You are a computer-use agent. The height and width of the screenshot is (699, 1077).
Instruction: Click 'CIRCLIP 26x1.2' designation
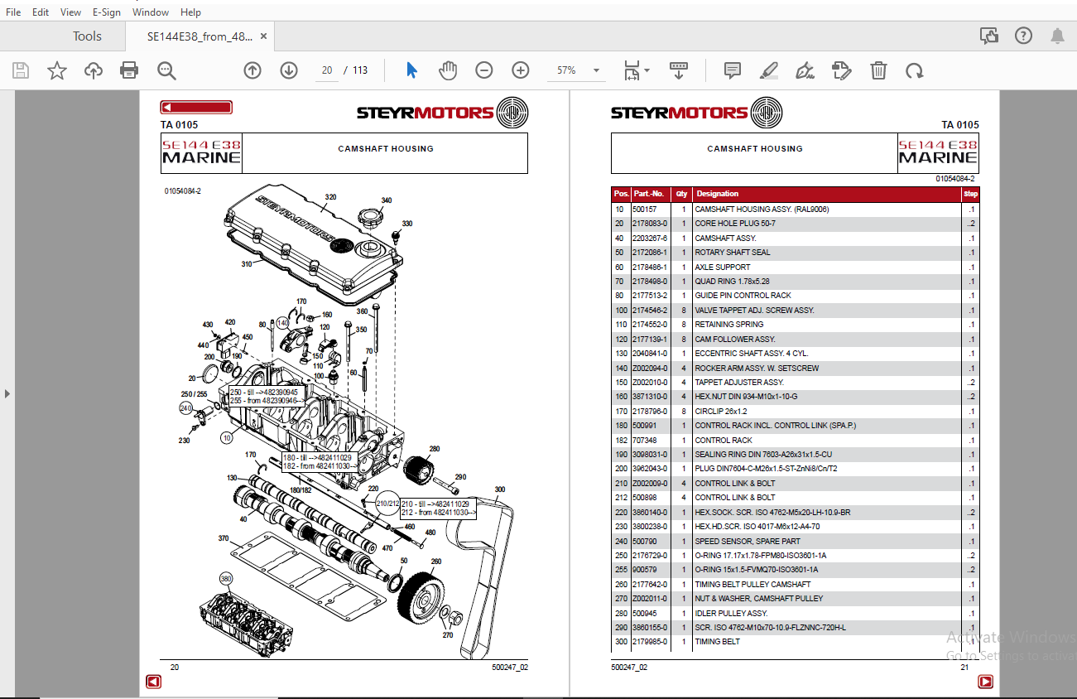[723, 412]
